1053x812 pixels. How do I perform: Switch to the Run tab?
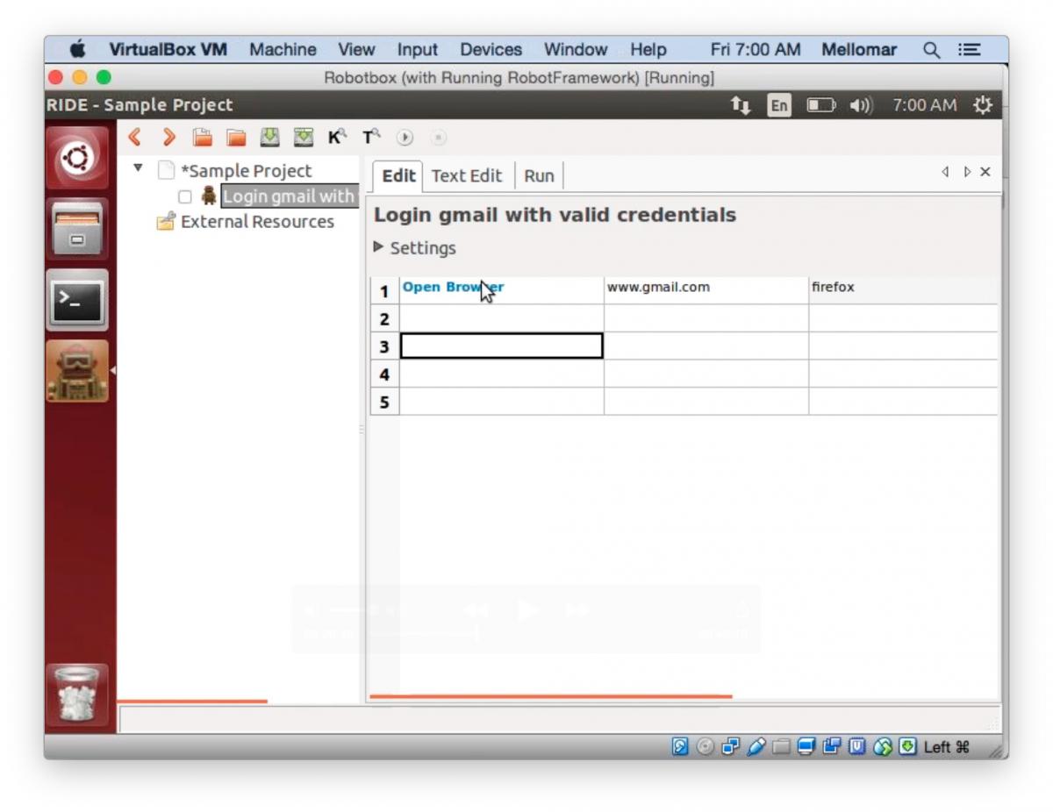point(539,175)
